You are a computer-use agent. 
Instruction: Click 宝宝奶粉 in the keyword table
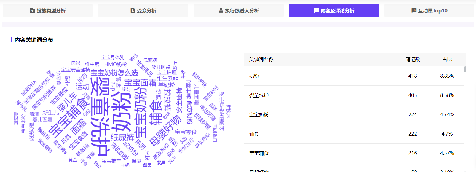[259, 115]
